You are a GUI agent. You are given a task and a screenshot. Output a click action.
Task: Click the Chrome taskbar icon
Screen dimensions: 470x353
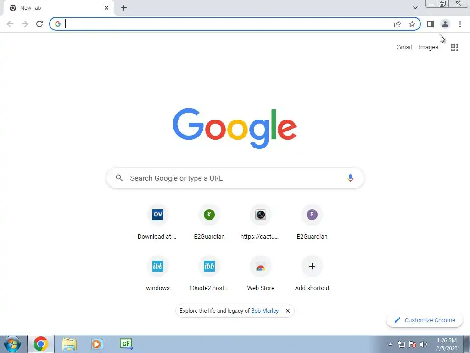coord(41,344)
